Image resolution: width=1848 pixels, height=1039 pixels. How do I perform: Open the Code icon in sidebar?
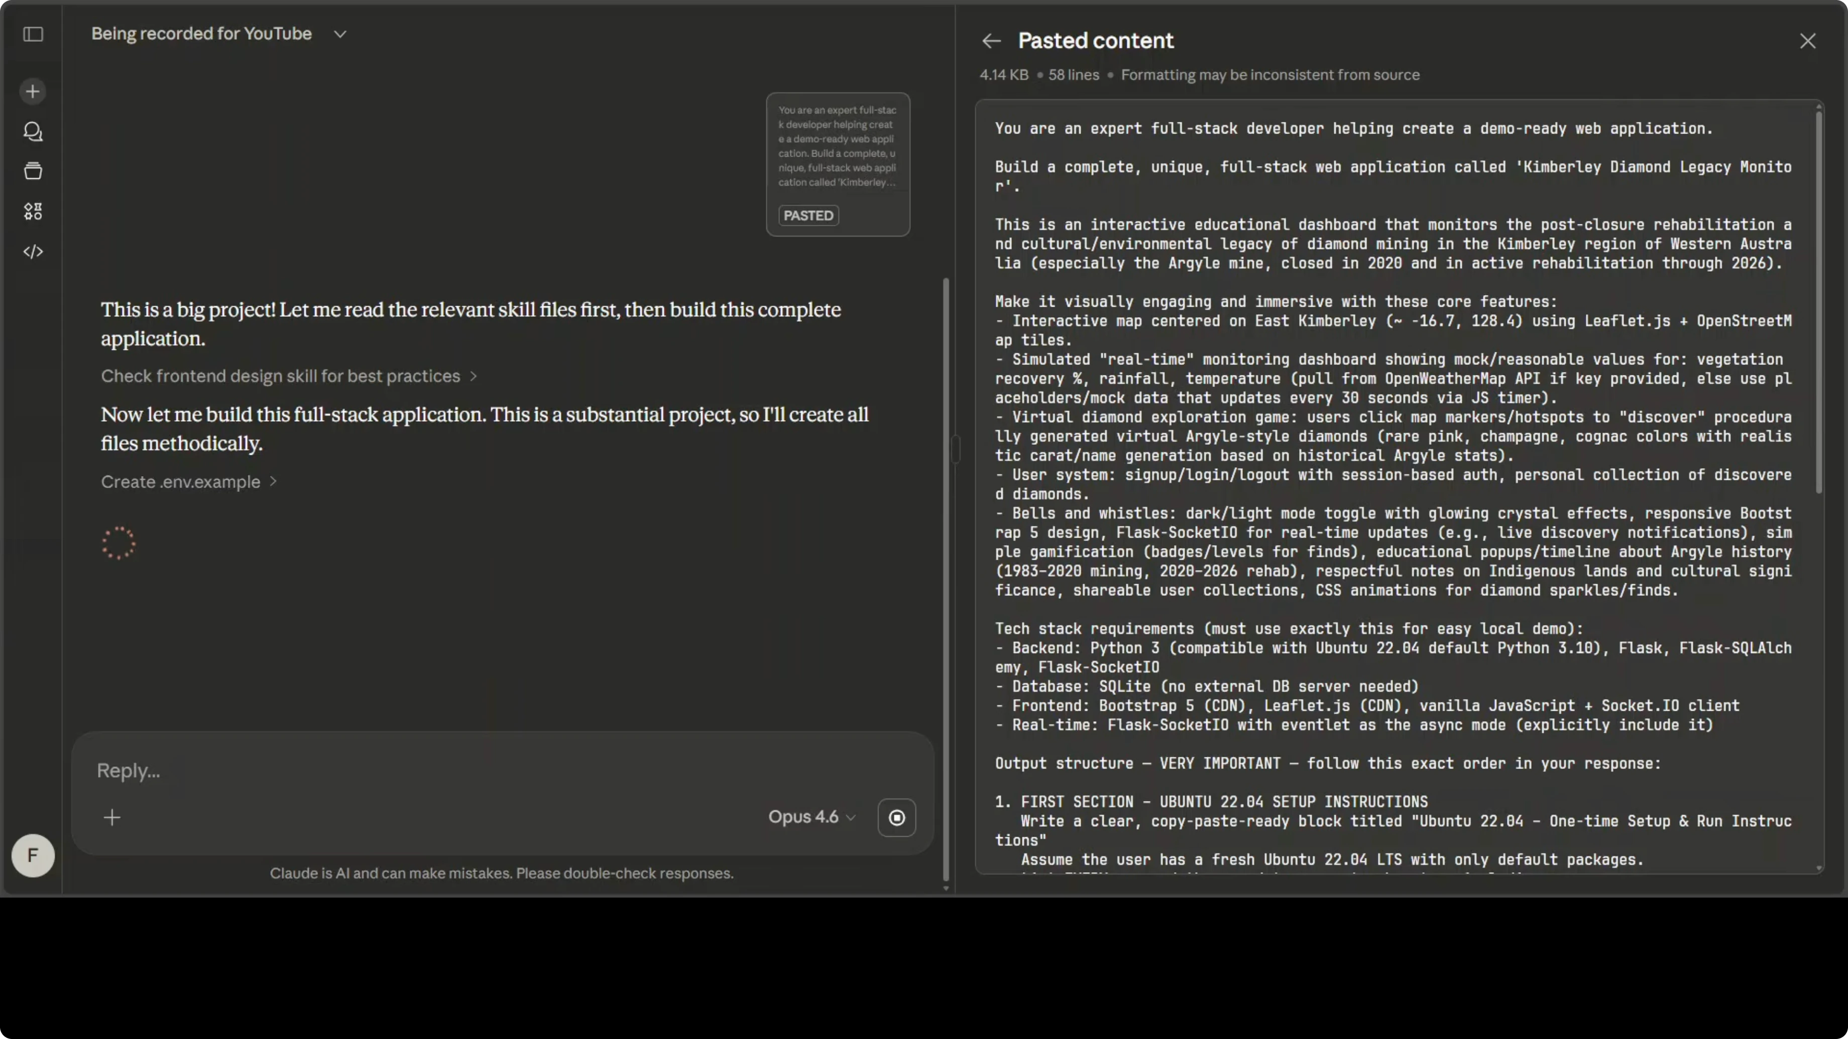pos(33,251)
